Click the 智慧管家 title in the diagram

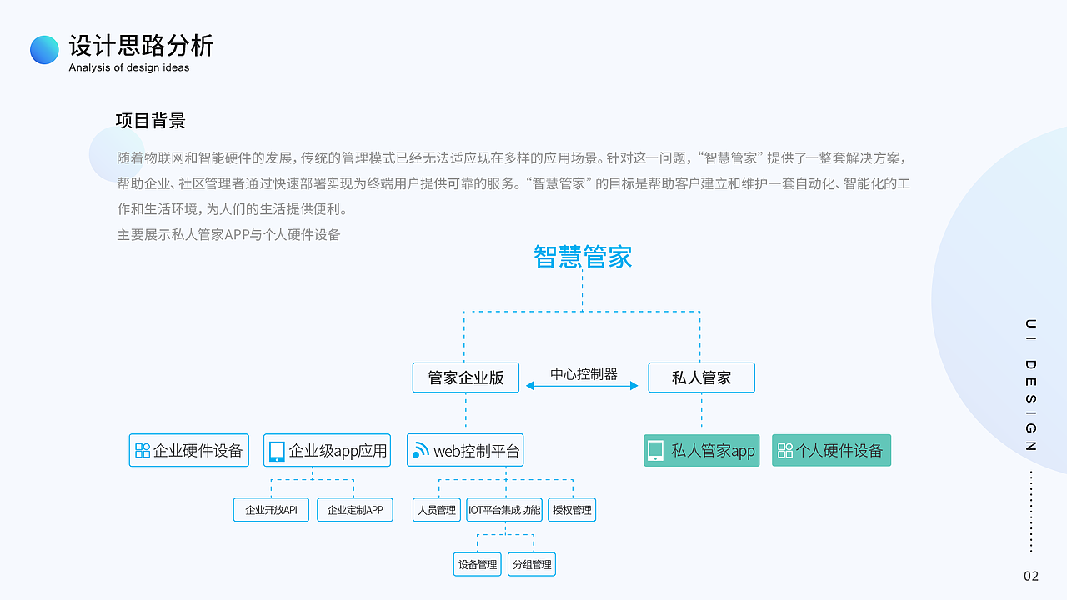pyautogui.click(x=583, y=257)
